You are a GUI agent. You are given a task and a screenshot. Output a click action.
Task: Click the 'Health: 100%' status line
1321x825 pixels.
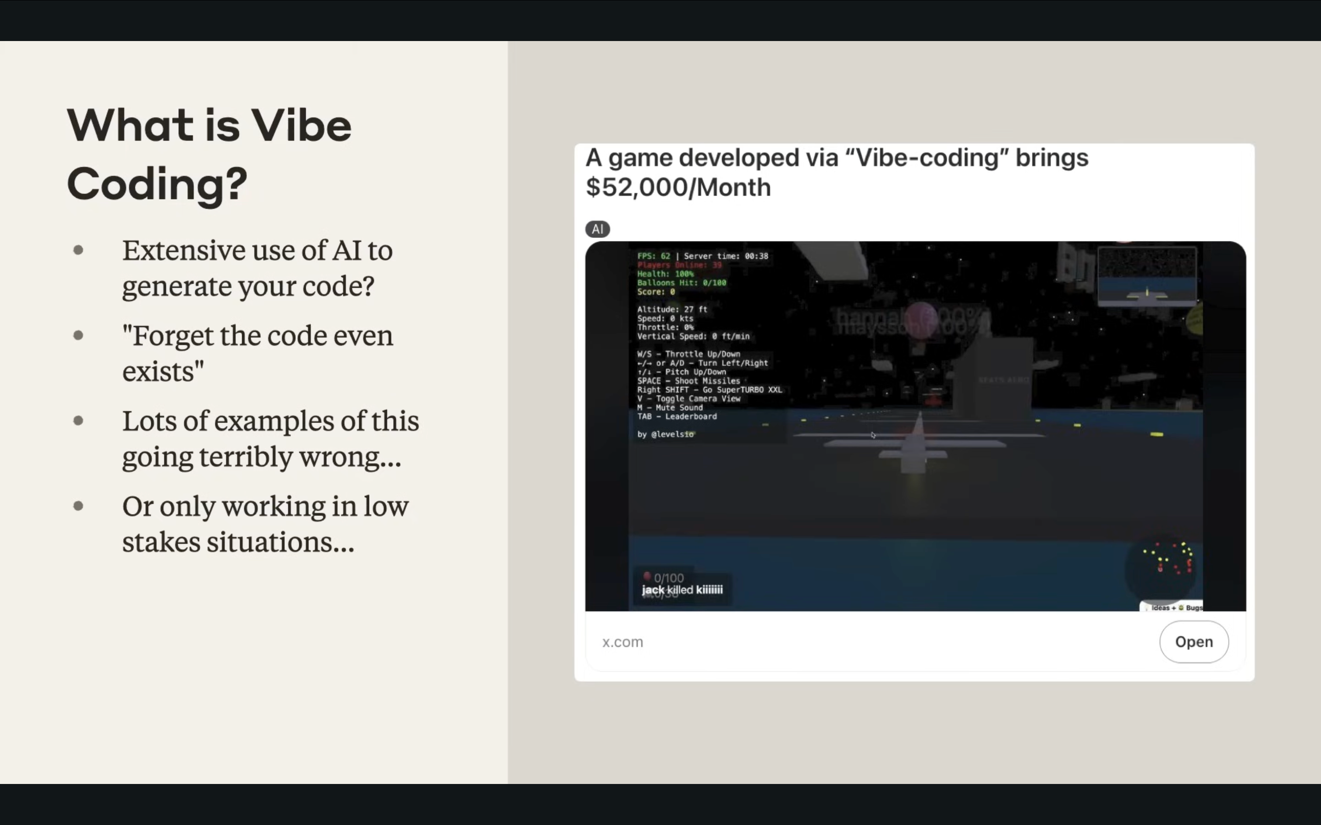665,274
